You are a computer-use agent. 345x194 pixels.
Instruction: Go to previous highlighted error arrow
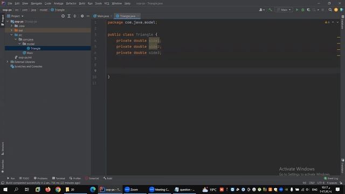[x=333, y=22]
